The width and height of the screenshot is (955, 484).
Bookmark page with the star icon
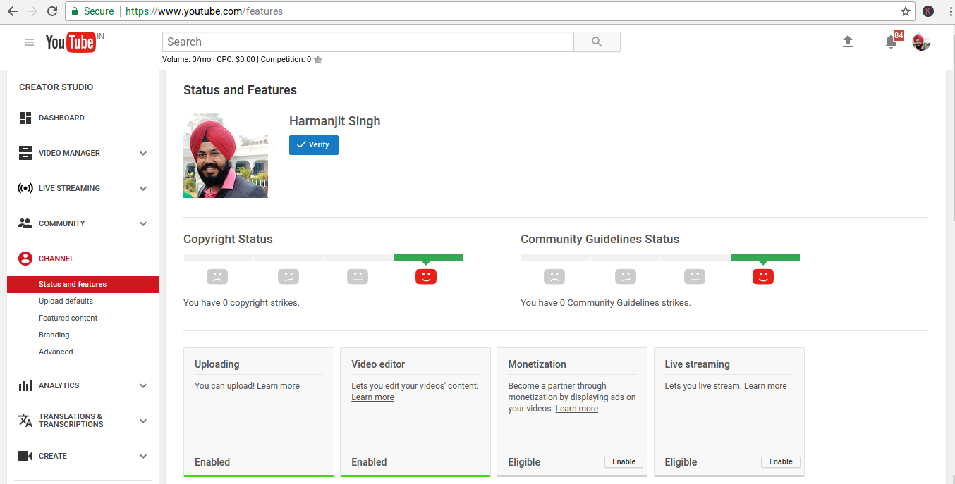click(906, 11)
